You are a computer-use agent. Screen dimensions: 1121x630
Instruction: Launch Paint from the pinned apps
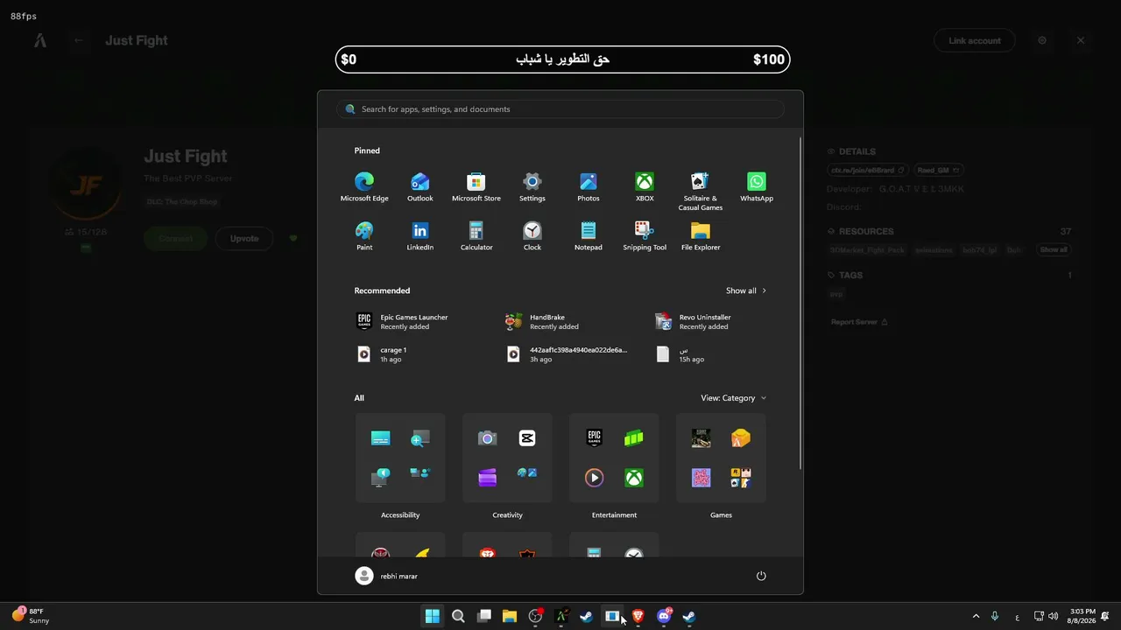[x=364, y=235]
